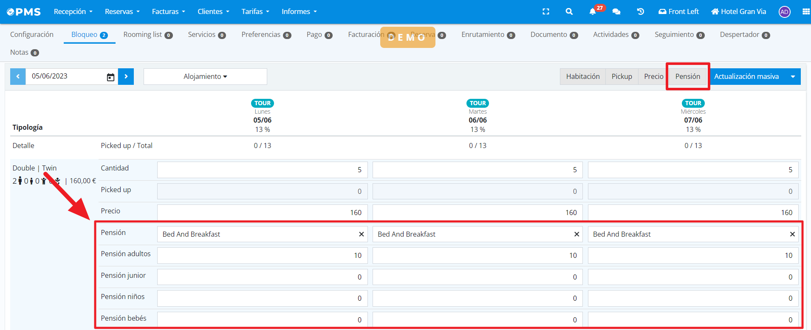The width and height of the screenshot is (811, 330).
Task: Expand the Alojamiento dropdown
Action: click(205, 77)
